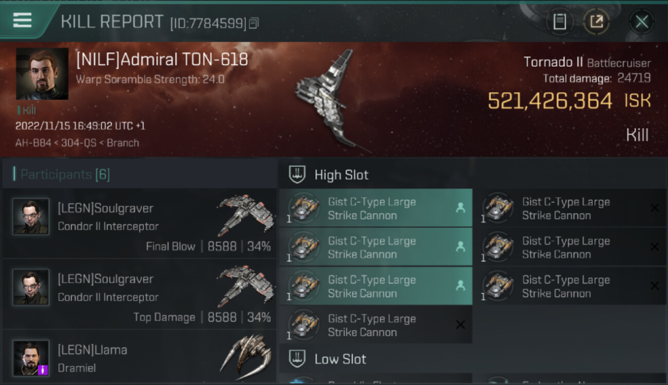Close the kill report window
The height and width of the screenshot is (385, 668).
coord(641,22)
